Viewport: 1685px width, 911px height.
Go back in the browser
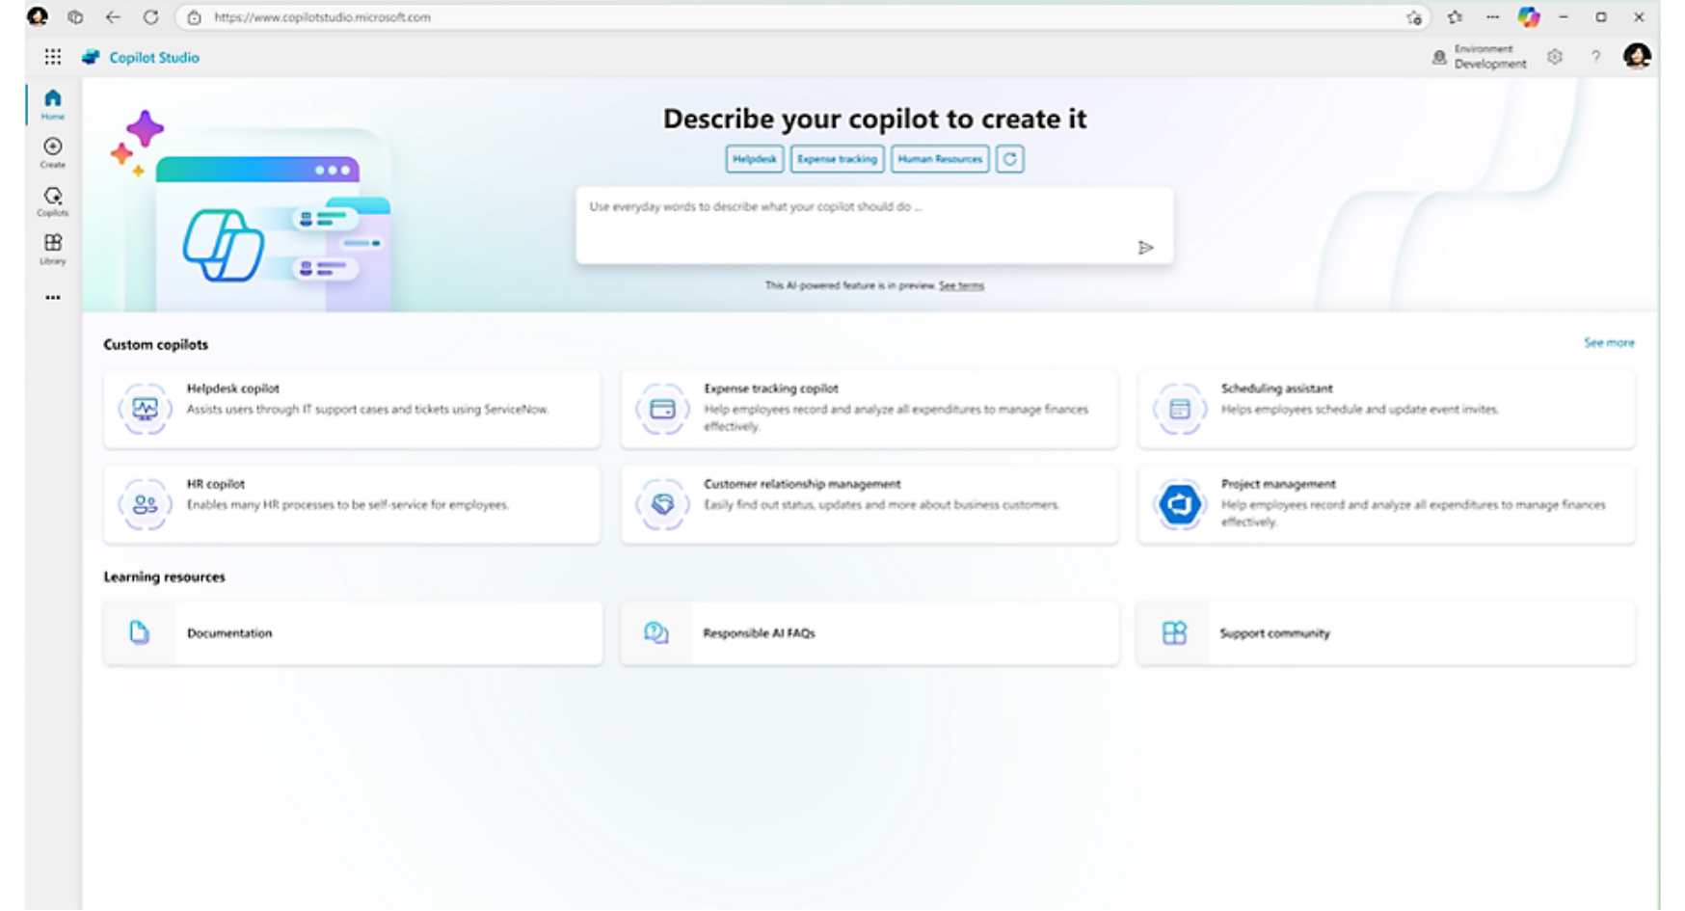(x=113, y=17)
